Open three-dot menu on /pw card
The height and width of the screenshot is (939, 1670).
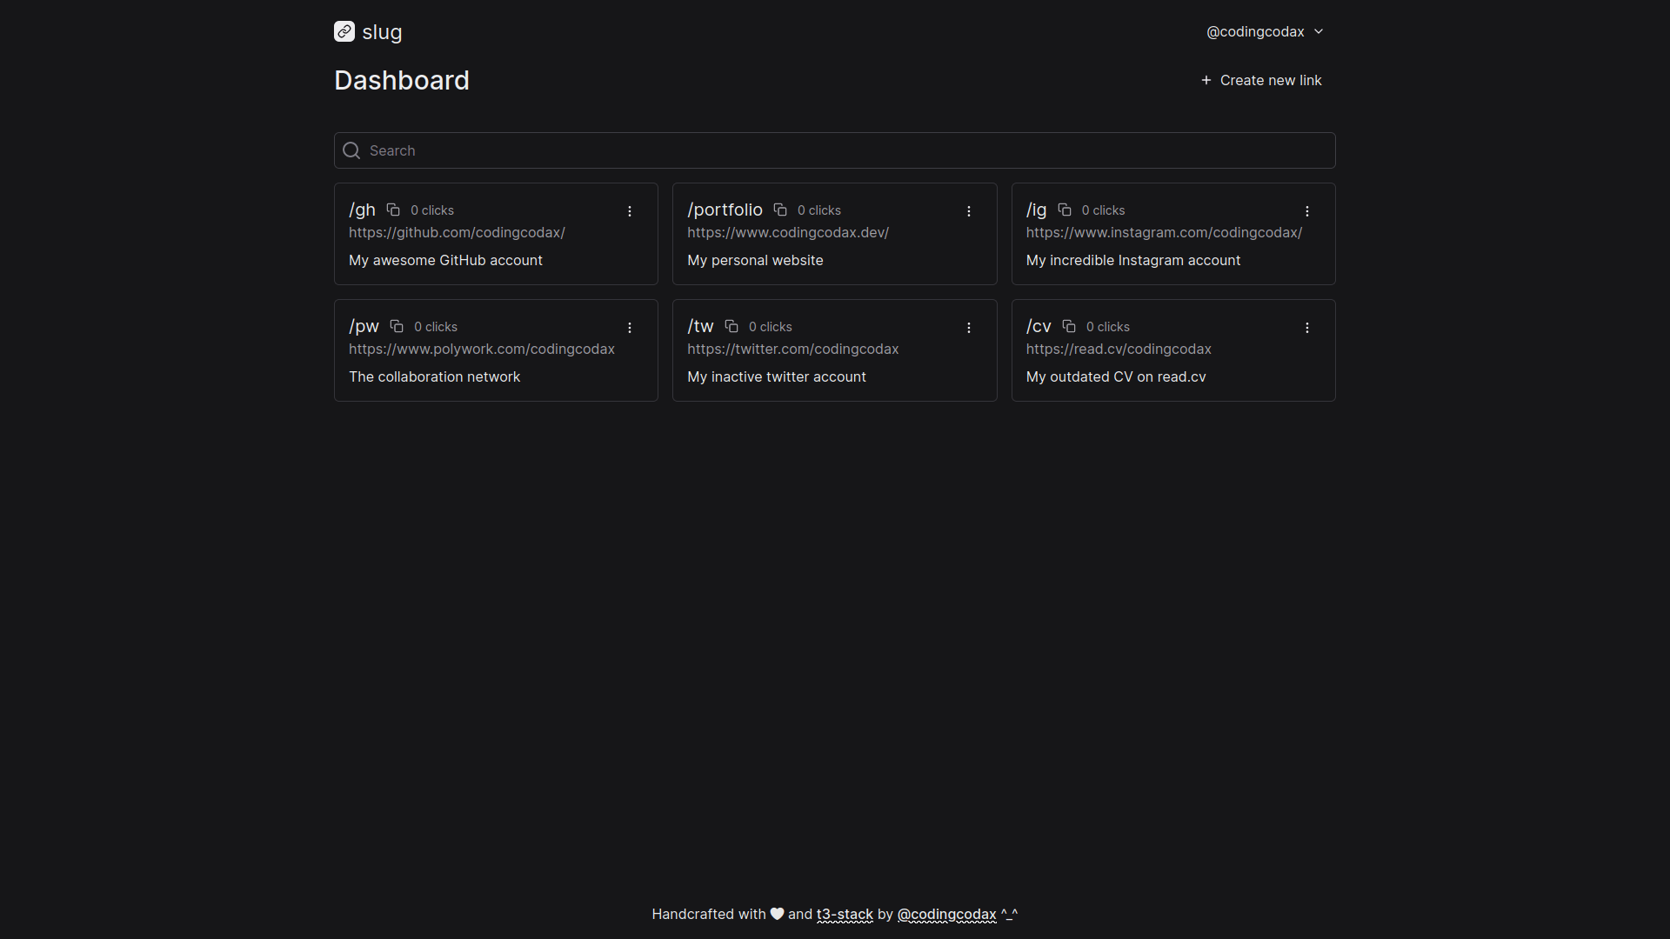coord(630,328)
